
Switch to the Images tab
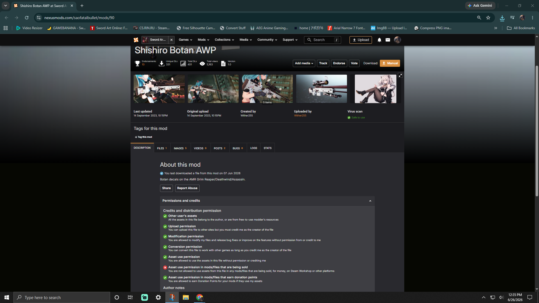tap(180, 148)
